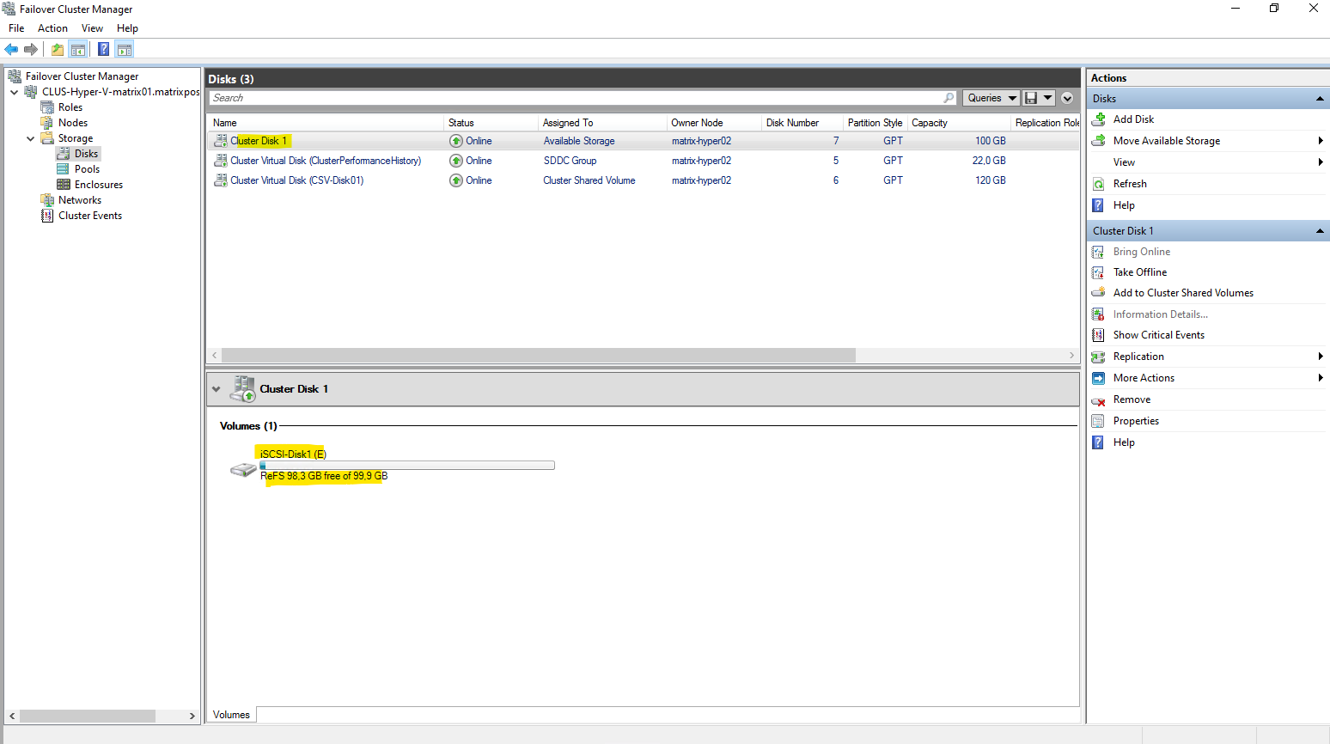Open Show Critical Events
This screenshot has width=1330, height=744.
click(1158, 335)
